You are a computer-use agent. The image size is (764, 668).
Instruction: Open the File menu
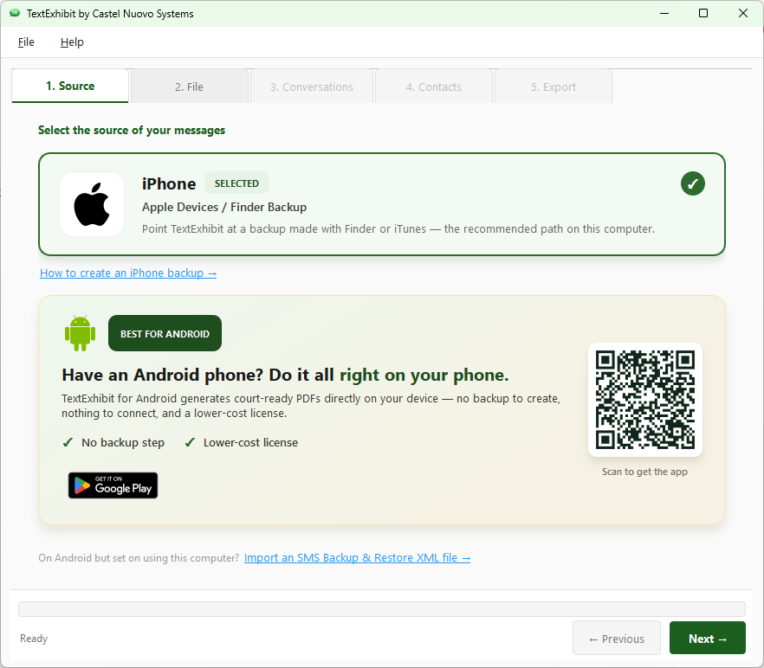click(26, 42)
